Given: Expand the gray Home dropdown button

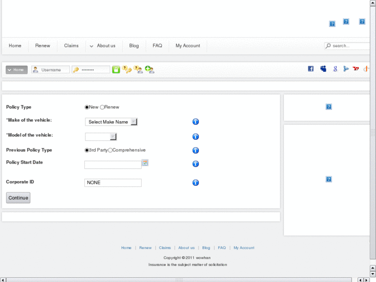Looking at the screenshot, I should (x=17, y=70).
